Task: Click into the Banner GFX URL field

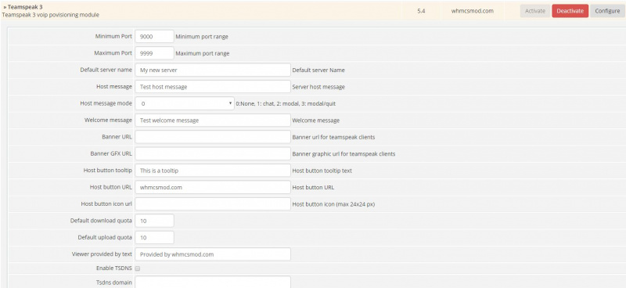Action: 213,154
